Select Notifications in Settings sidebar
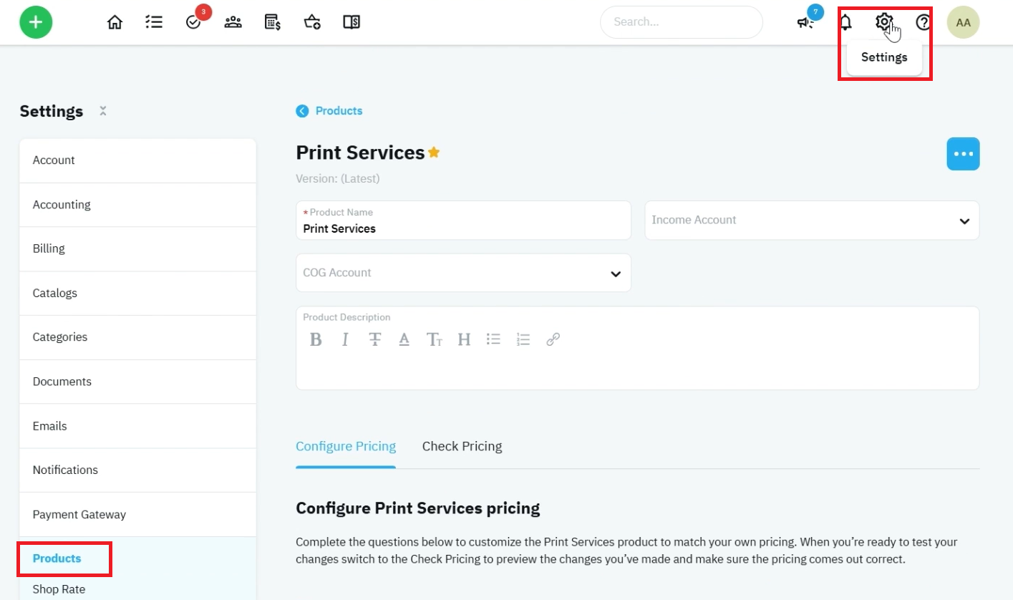The height and width of the screenshot is (600, 1013). (137, 470)
